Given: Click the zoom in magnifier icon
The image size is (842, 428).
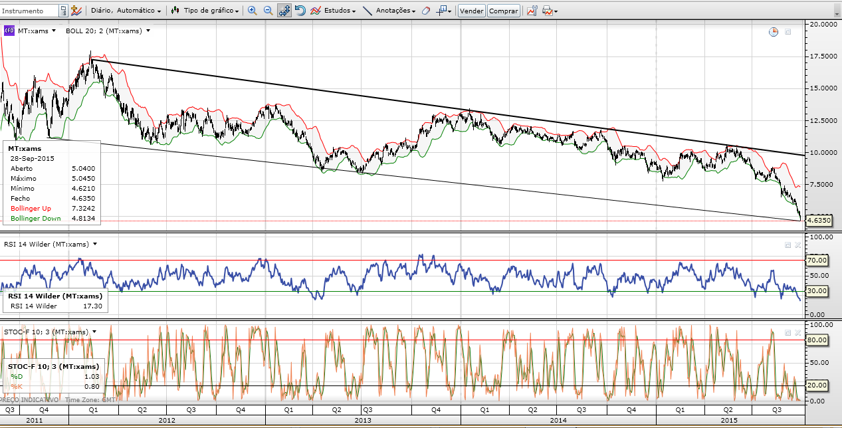Looking at the screenshot, I should pyautogui.click(x=252, y=11).
